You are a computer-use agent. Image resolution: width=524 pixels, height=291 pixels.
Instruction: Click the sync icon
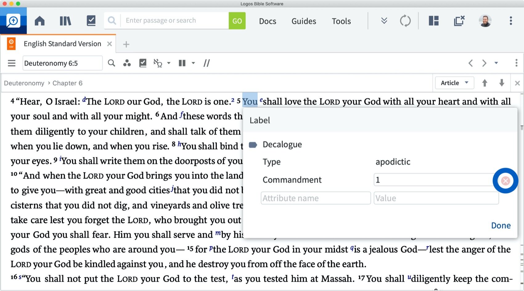pos(405,21)
